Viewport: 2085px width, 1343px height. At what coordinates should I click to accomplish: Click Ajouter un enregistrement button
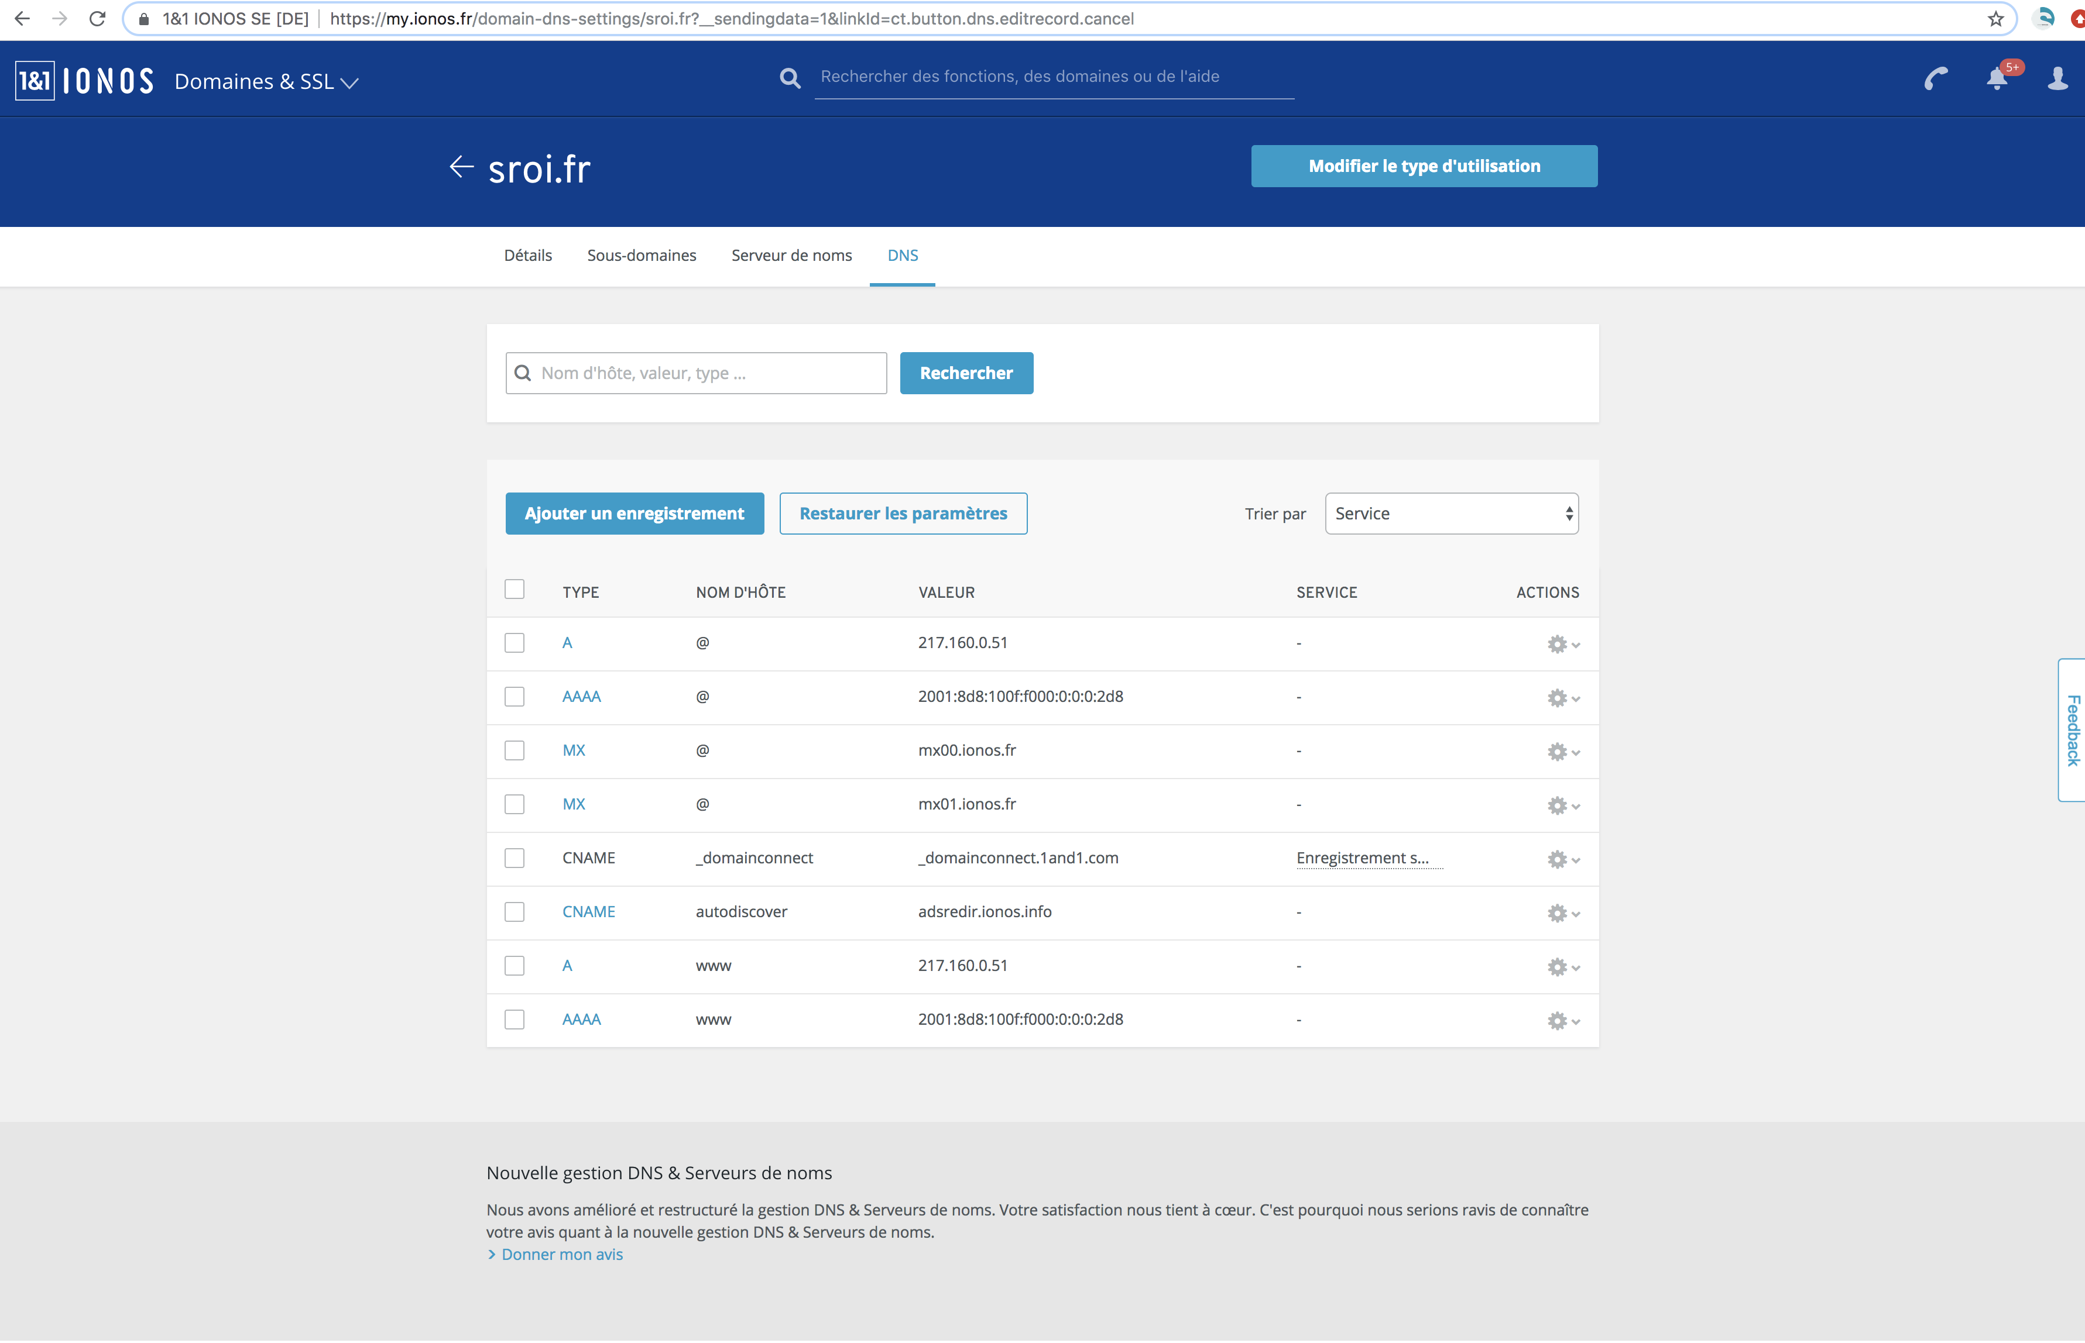(635, 514)
